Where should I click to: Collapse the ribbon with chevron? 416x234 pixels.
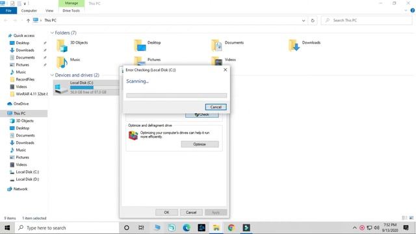[x=406, y=10]
